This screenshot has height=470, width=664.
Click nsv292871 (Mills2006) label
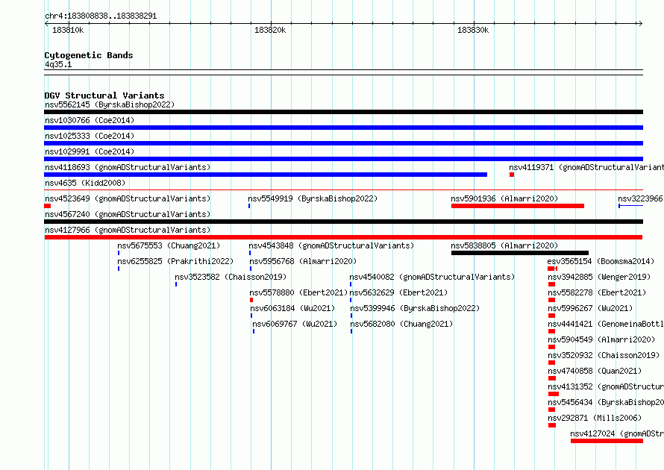(595, 418)
